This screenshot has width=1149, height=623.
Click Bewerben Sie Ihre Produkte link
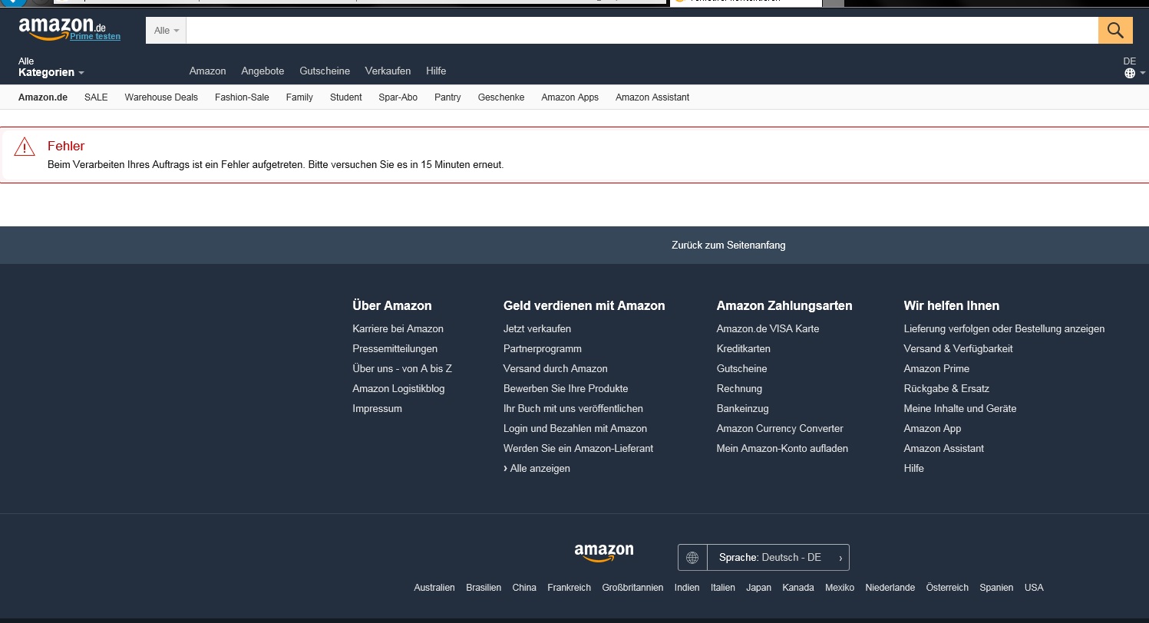click(566, 388)
